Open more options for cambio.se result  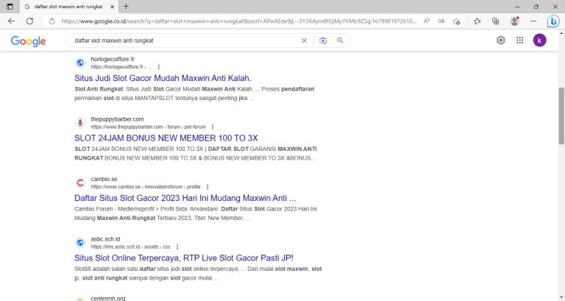pos(207,187)
